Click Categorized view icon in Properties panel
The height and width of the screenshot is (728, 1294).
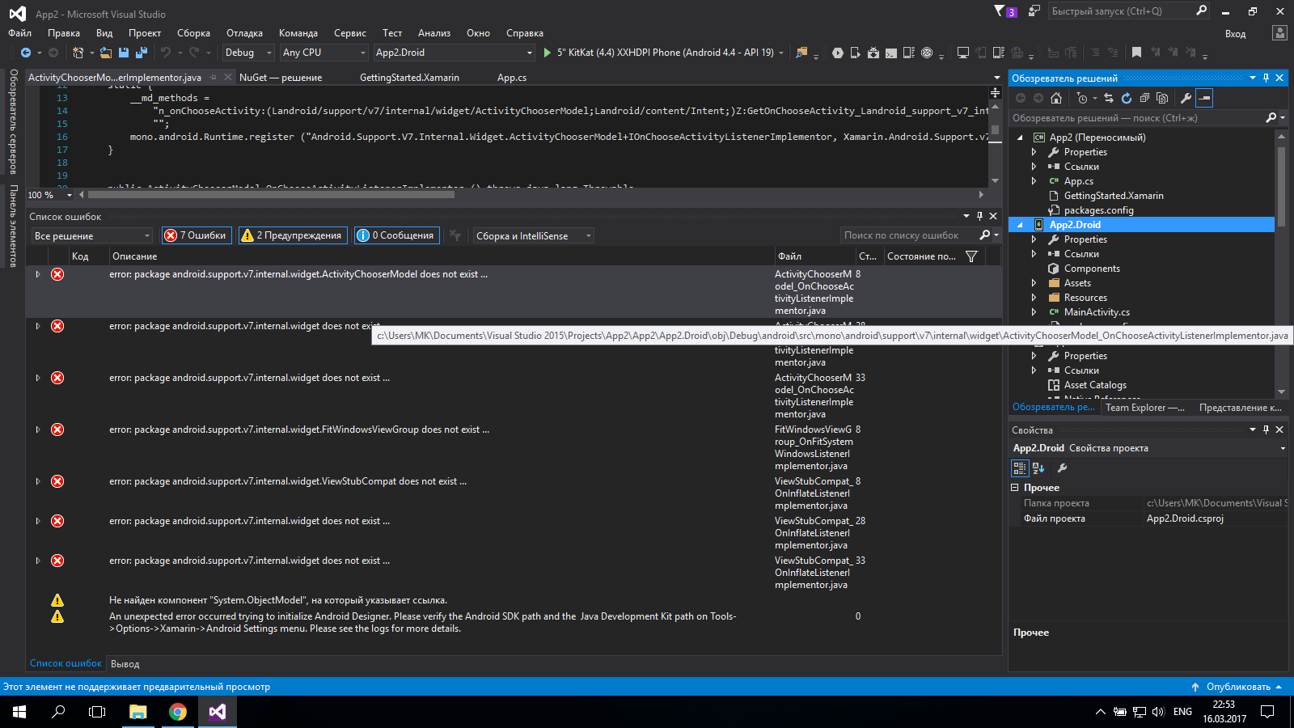click(x=1020, y=468)
